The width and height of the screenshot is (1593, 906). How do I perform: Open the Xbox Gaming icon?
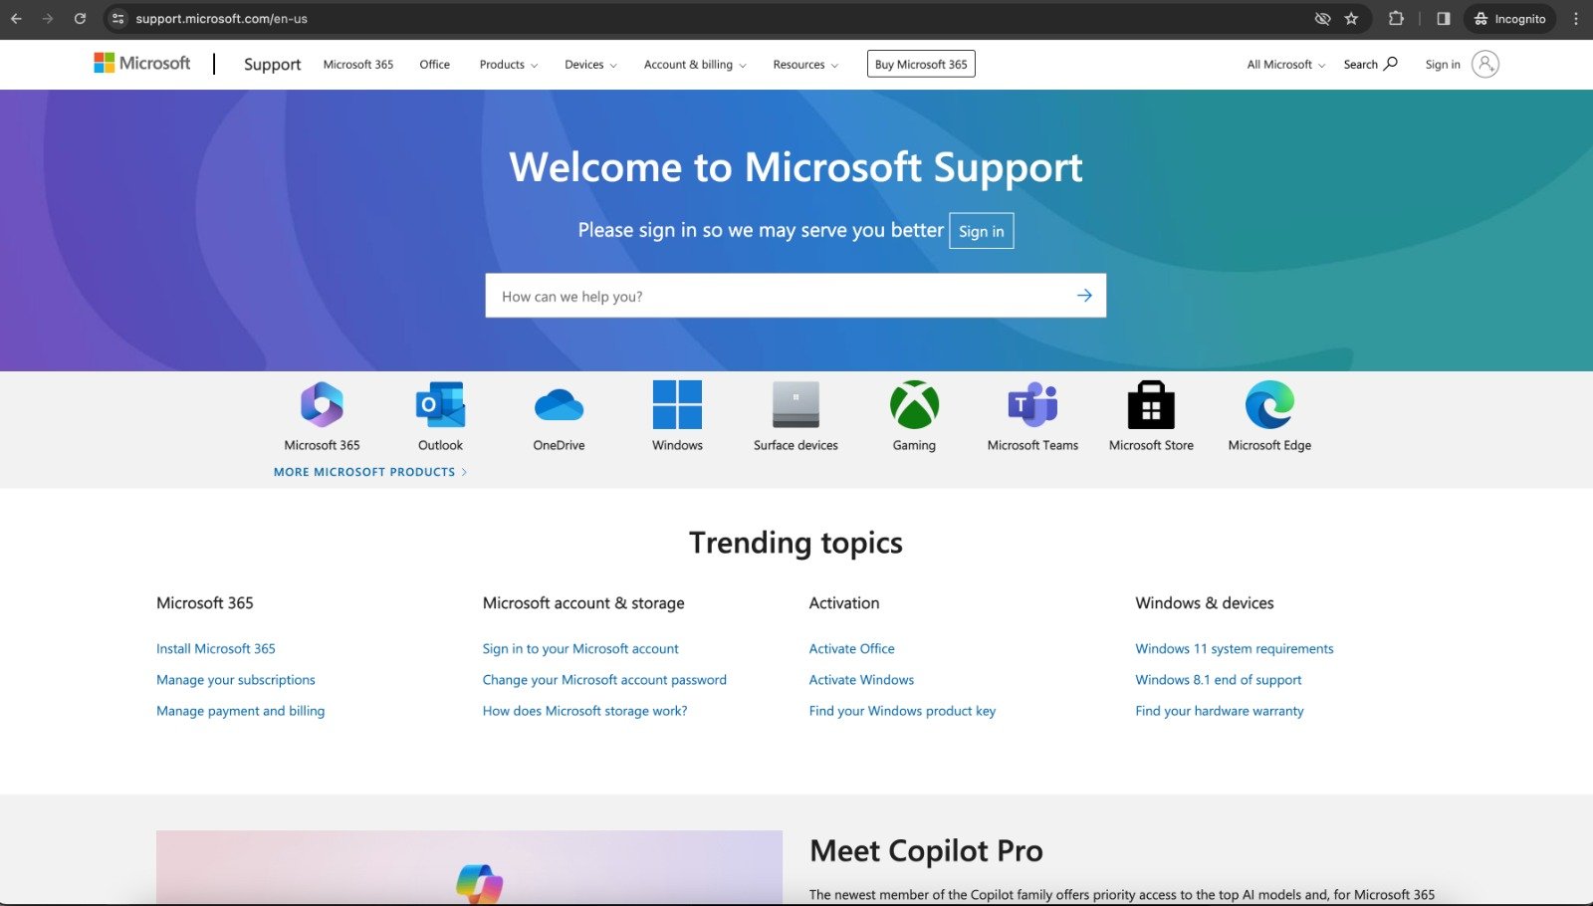[x=914, y=405]
